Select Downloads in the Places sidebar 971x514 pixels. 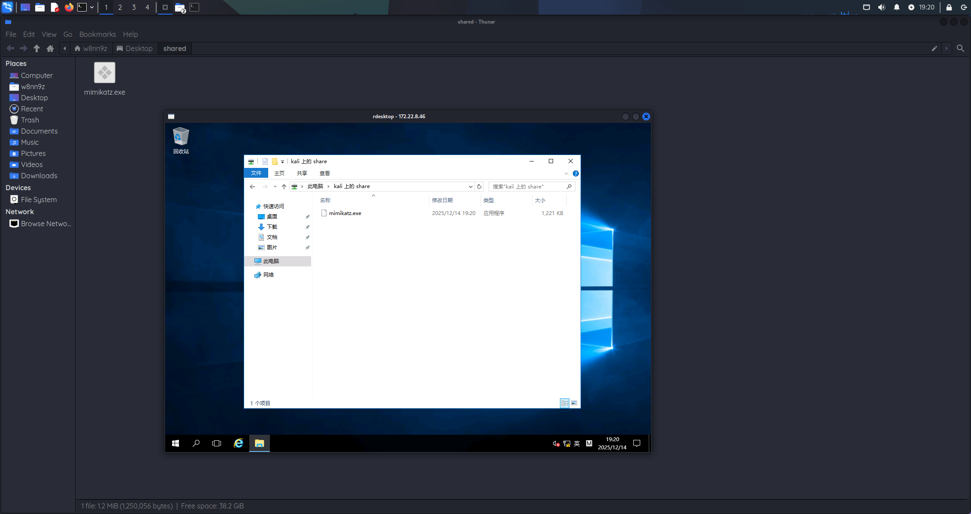[x=39, y=176]
